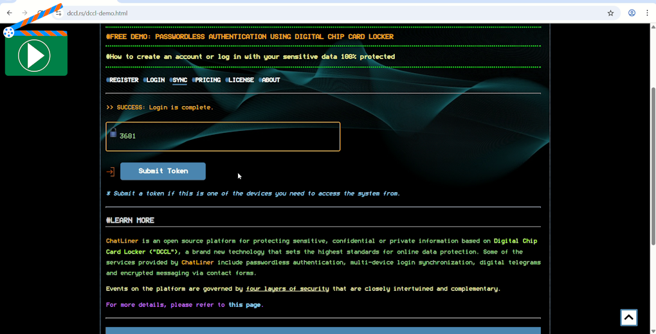Go to the LICENSE tab
Screen dimensions: 656x334
tap(241, 80)
